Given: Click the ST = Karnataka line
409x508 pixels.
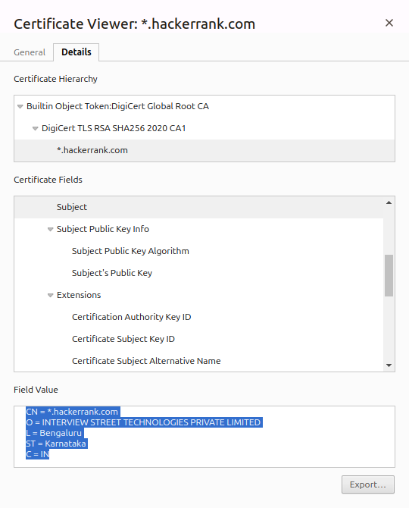Looking at the screenshot, I should (56, 444).
